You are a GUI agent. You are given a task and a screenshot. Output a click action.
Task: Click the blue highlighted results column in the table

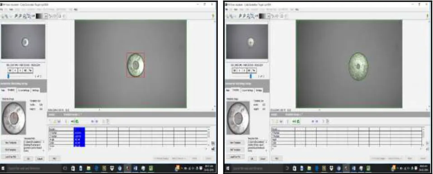(79, 136)
